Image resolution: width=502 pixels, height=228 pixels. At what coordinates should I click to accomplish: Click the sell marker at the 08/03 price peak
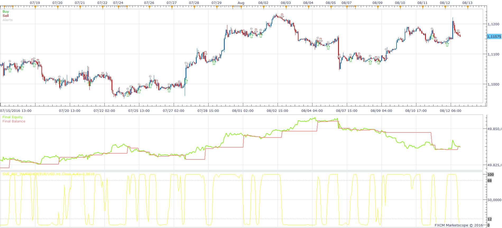(282, 16)
